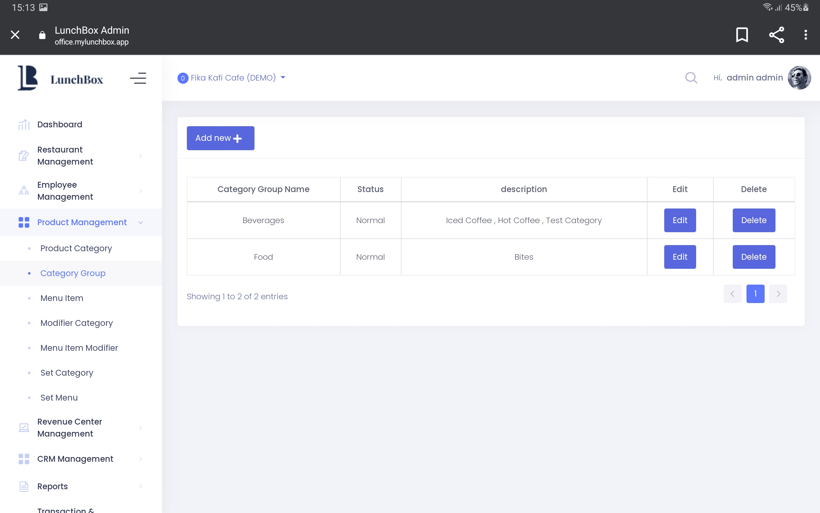Image resolution: width=820 pixels, height=513 pixels.
Task: Delete the Food category group
Action: click(x=754, y=257)
